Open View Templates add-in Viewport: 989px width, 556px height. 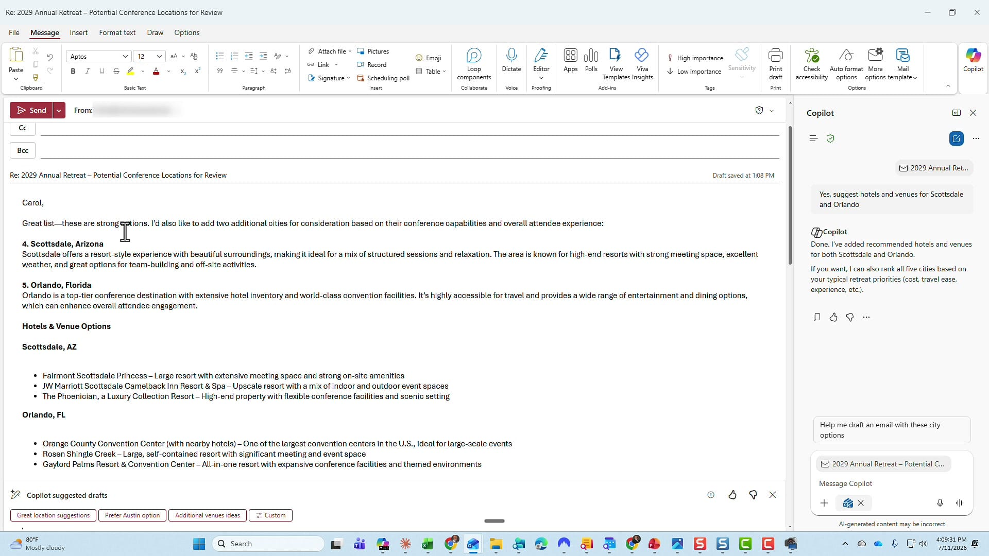tap(616, 64)
